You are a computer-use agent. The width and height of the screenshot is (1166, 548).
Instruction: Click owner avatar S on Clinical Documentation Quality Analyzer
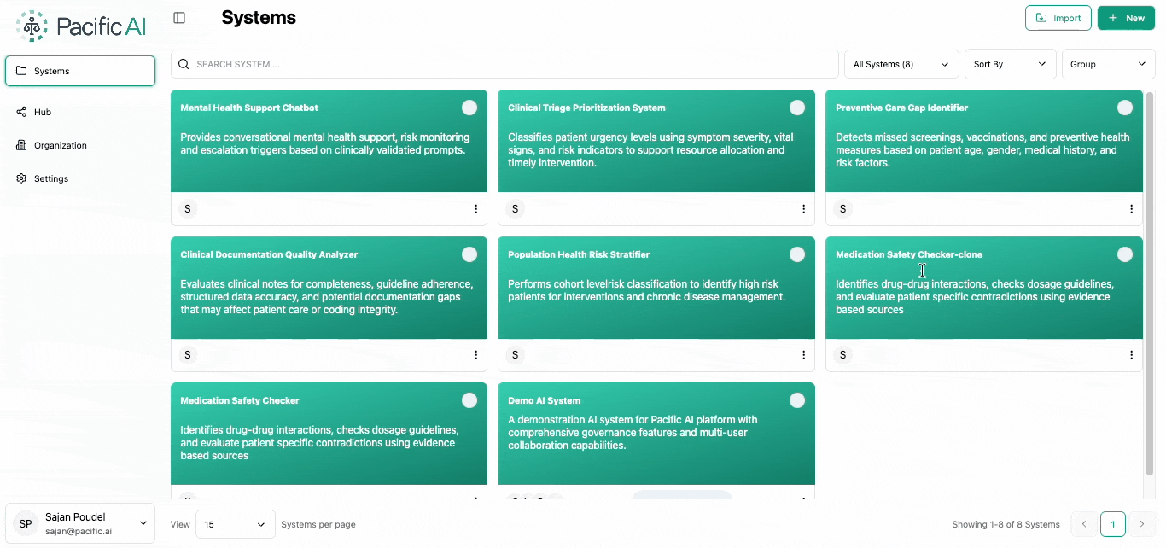tap(188, 355)
